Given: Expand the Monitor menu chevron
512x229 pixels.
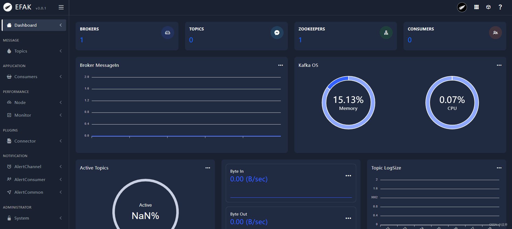Looking at the screenshot, I should click(x=61, y=115).
